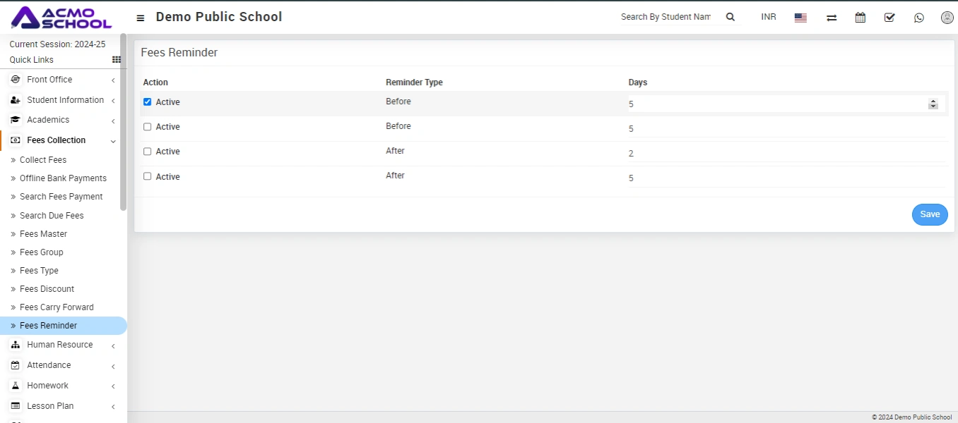958x423 pixels.
Task: Open Quick Links grid icon
Action: click(117, 60)
